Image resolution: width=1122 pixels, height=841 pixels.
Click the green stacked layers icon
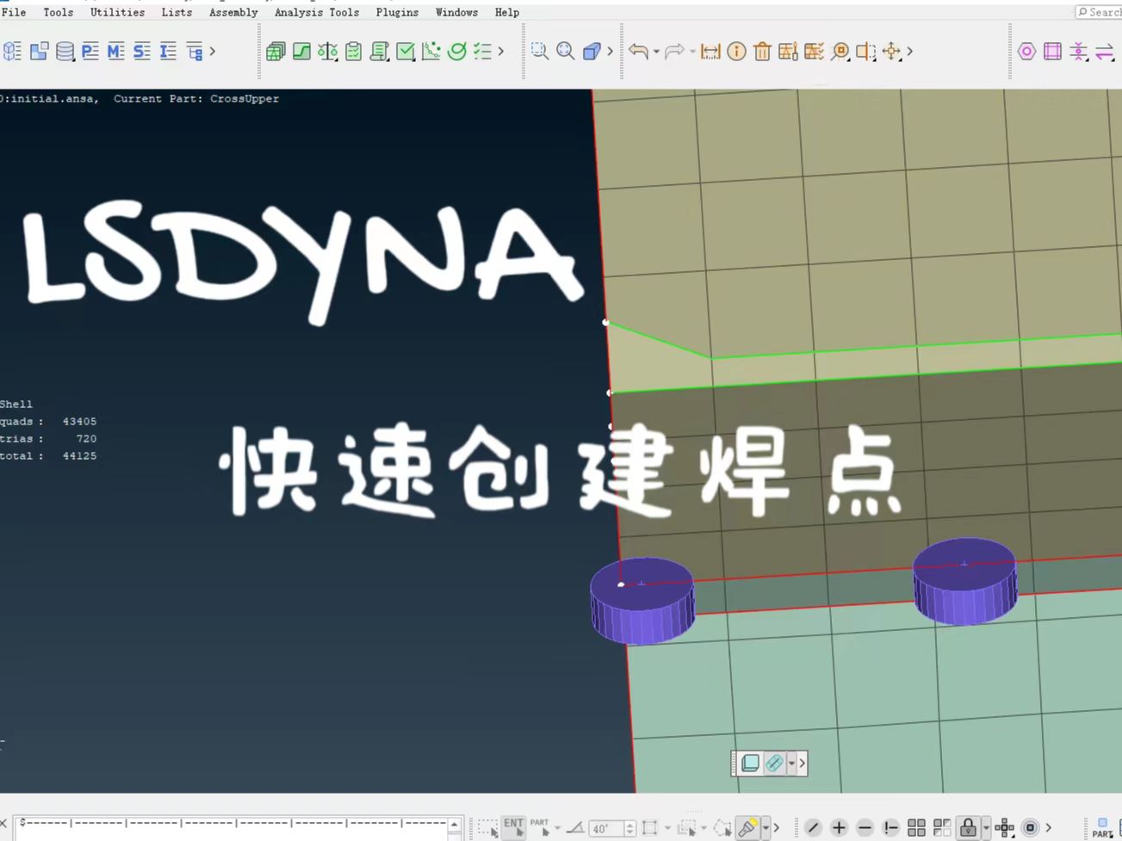pos(276,52)
